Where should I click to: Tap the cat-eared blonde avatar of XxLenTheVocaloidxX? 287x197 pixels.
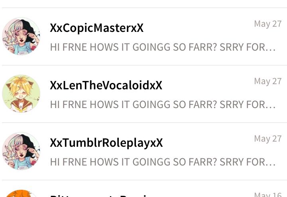pyautogui.click(x=21, y=94)
